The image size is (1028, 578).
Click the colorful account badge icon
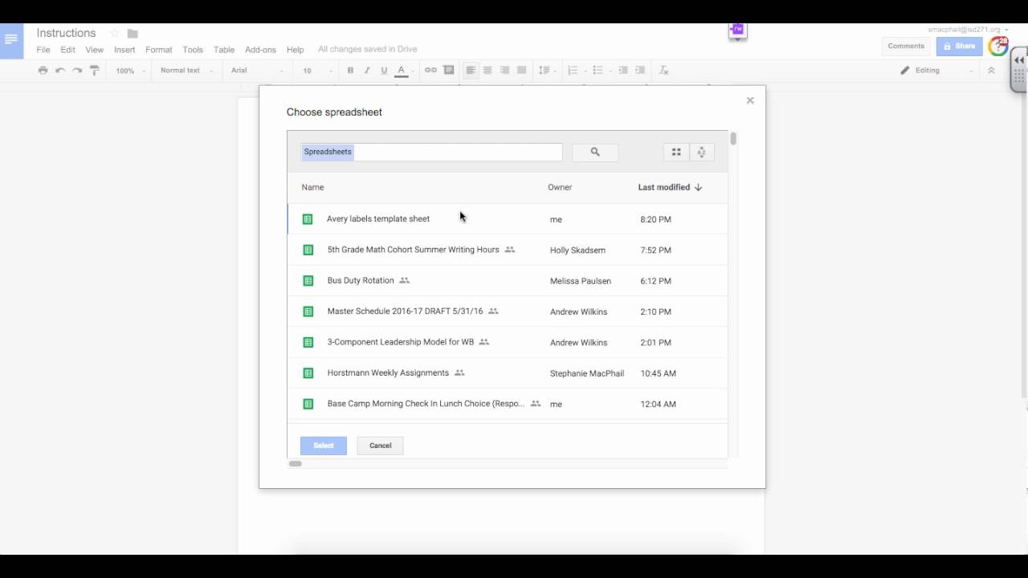point(998,46)
